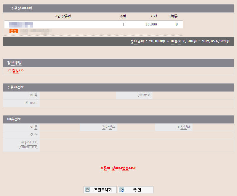237x196 pixels.
Task: Click the E-mail value field in 주문자정보
Action: [x=136, y=103]
